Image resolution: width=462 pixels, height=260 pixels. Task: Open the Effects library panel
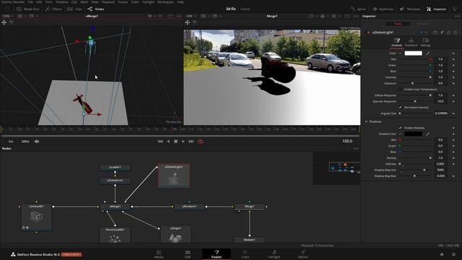coord(53,9)
